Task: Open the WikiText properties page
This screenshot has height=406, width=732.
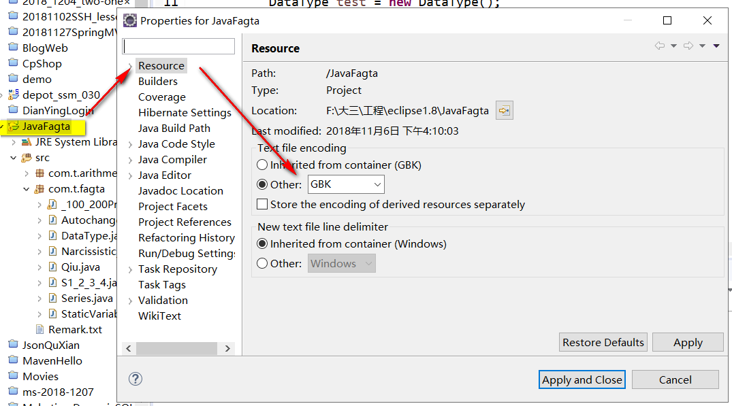Action: pos(159,316)
